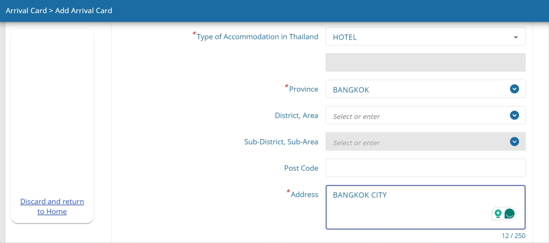The image size is (549, 243).
Task: Focus the Post Code input field
Action: click(425, 168)
